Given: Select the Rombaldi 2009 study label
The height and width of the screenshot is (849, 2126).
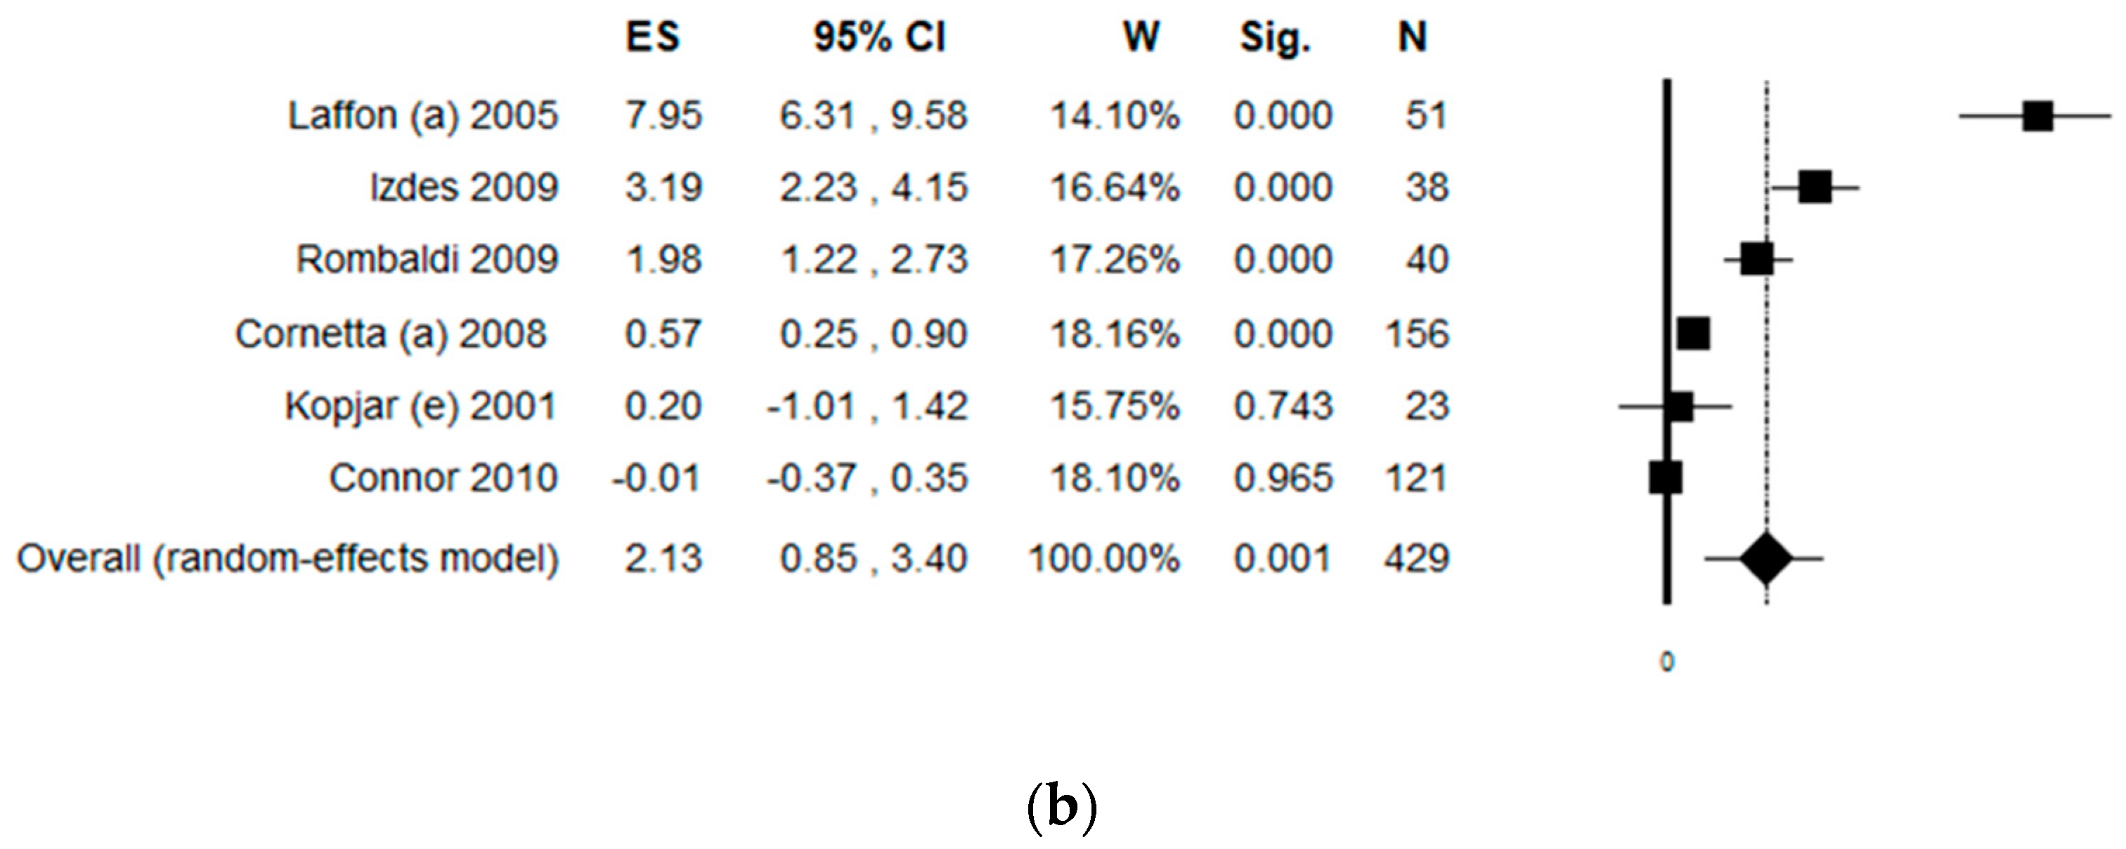Looking at the screenshot, I should (427, 260).
